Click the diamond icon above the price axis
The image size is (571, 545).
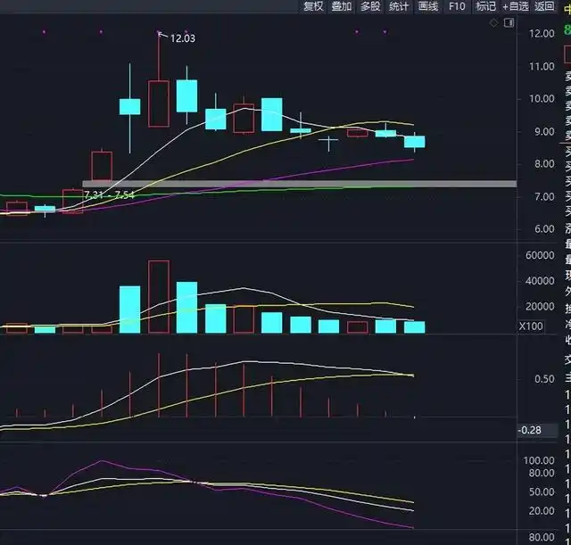(495, 24)
